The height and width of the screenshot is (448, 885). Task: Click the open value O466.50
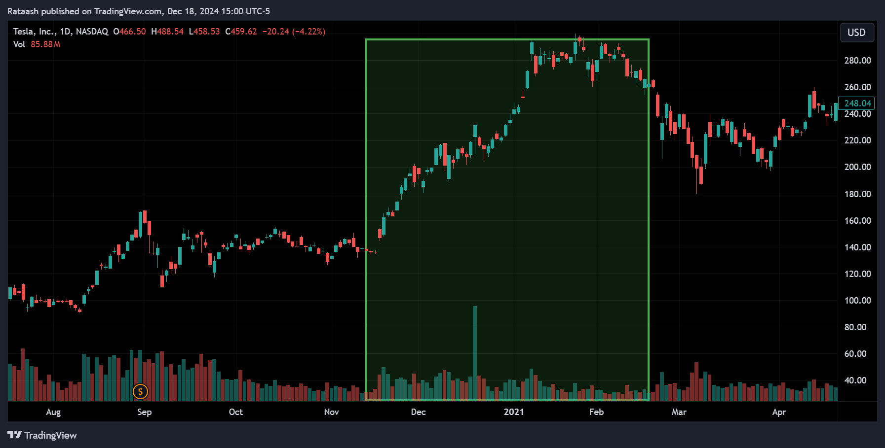click(129, 32)
